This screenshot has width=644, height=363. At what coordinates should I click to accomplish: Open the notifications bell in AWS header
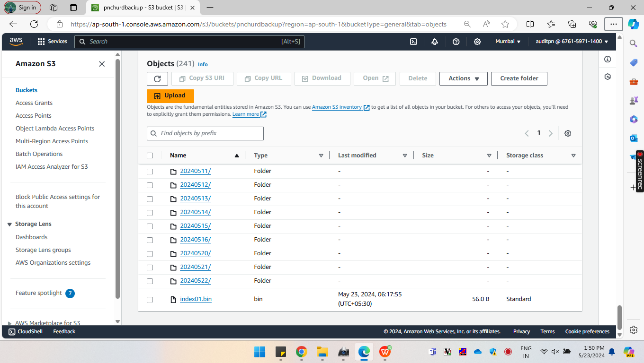435,42
